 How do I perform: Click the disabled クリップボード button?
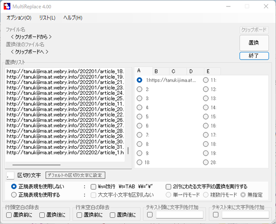[x=254, y=30]
